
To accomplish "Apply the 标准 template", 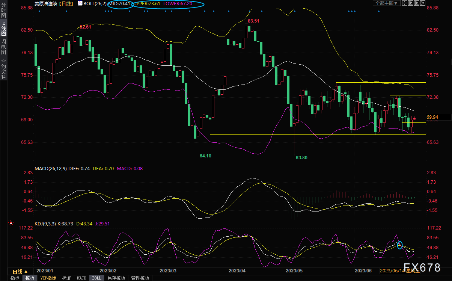I will (x=67, y=278).
